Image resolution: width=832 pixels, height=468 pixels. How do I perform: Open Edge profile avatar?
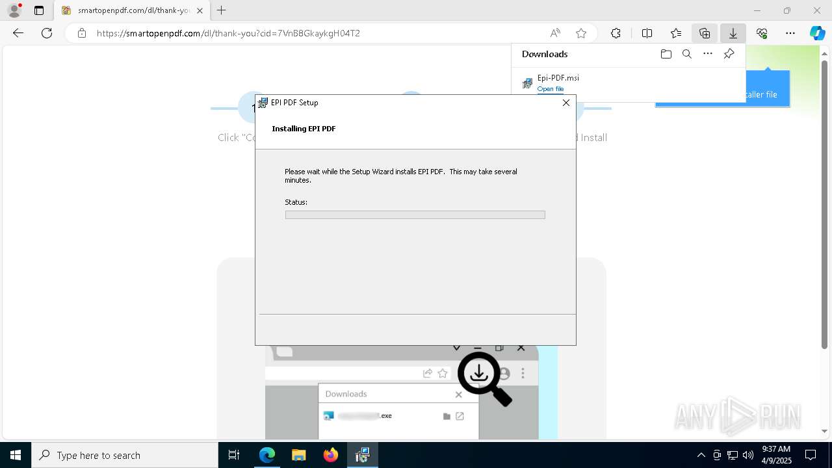click(x=14, y=10)
